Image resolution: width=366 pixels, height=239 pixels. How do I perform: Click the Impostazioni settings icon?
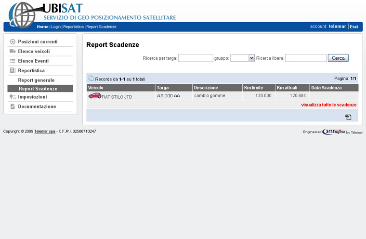point(13,97)
